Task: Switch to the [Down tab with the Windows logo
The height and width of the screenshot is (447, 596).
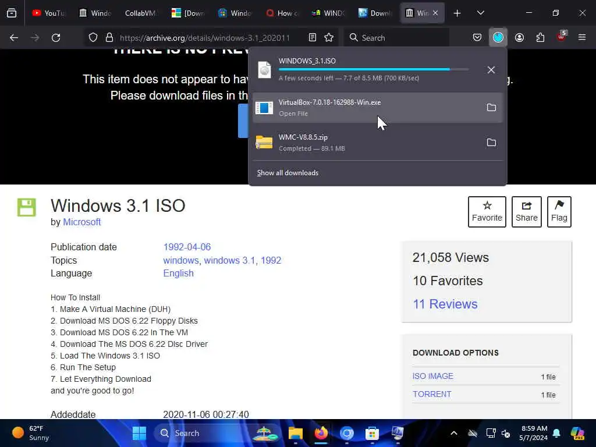Action: point(188,13)
